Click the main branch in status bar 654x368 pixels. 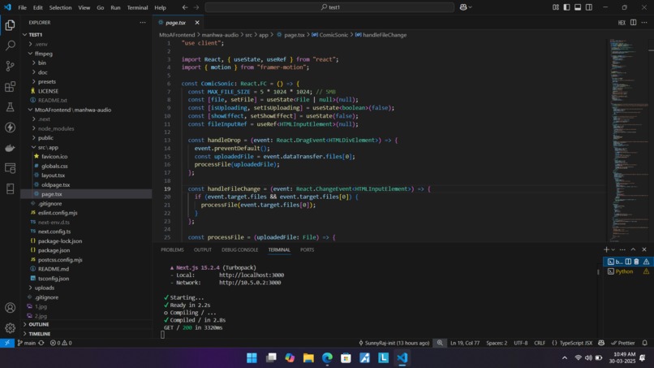[x=27, y=343]
